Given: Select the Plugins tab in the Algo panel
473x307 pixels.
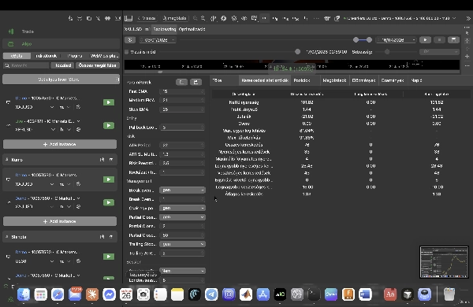Looking at the screenshot, I should point(75,56).
